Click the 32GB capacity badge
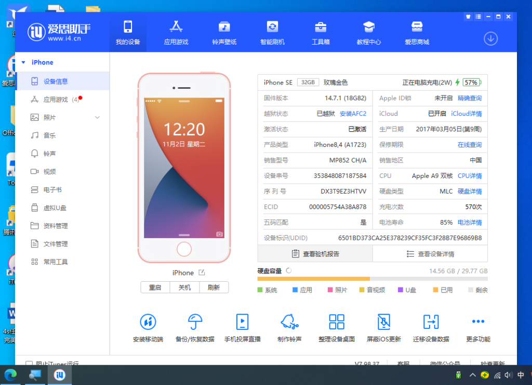This screenshot has width=532, height=385. [308, 82]
